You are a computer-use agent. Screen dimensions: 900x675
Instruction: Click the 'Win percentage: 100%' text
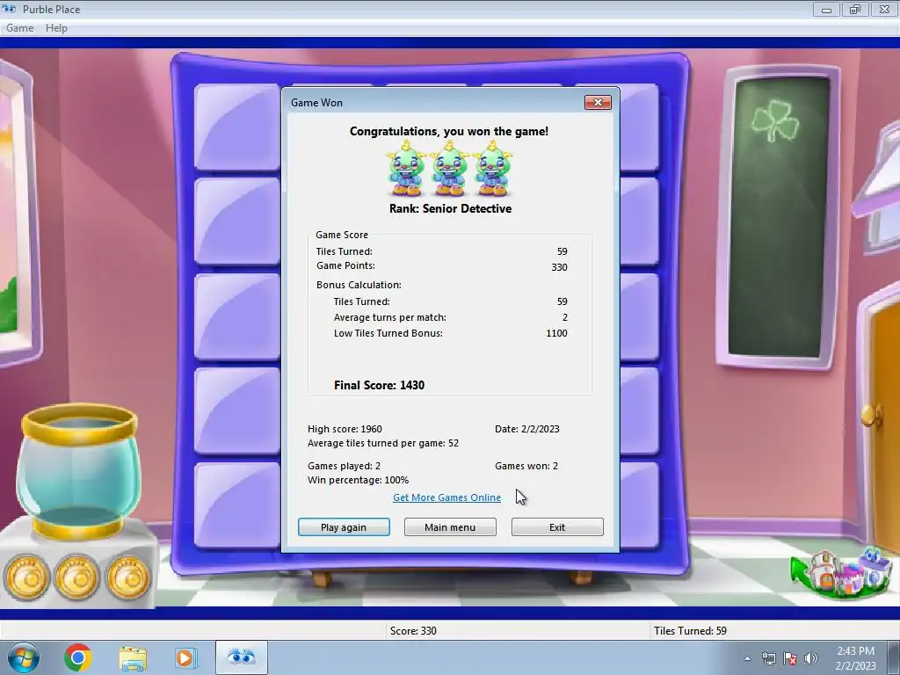[x=359, y=480]
